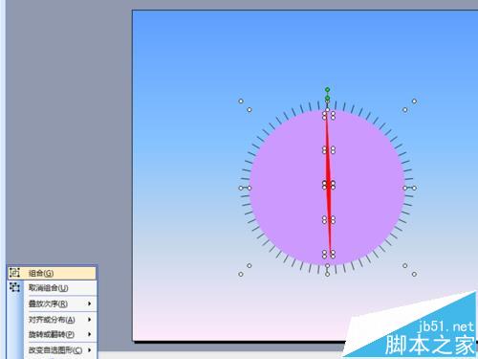Choose 组合(G) to group selected shapes
Viewport: 478px width, 359px height.
[x=52, y=273]
